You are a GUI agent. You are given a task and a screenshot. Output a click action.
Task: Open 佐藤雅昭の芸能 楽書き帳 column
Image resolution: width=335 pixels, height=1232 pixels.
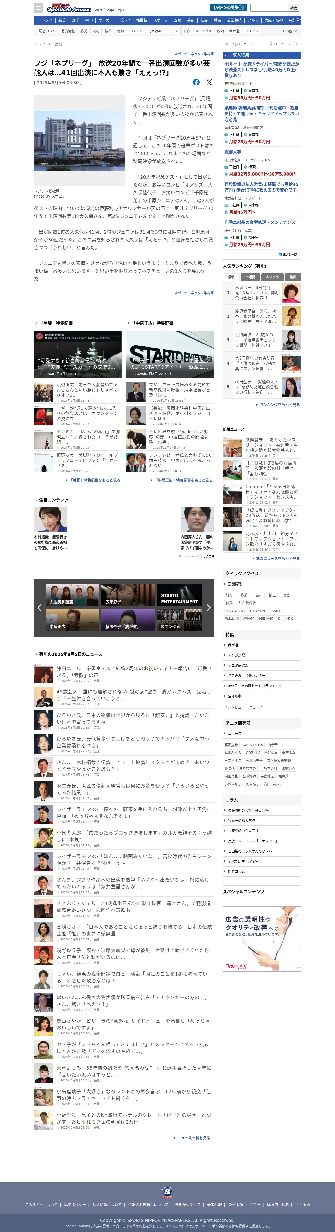[248, 810]
